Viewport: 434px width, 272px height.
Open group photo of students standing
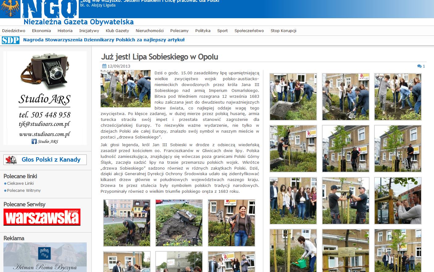point(293,201)
